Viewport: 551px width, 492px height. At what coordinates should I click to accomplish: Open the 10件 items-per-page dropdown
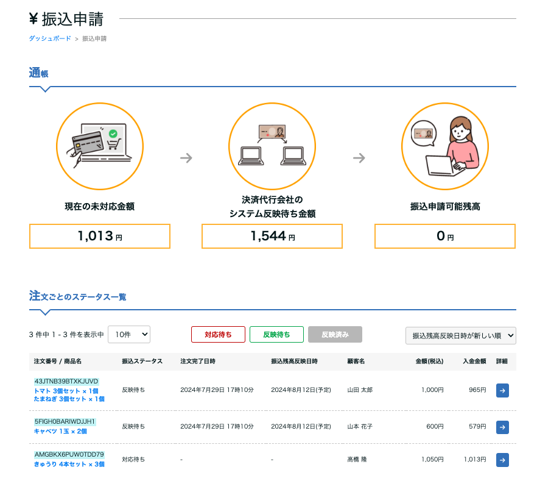click(129, 335)
